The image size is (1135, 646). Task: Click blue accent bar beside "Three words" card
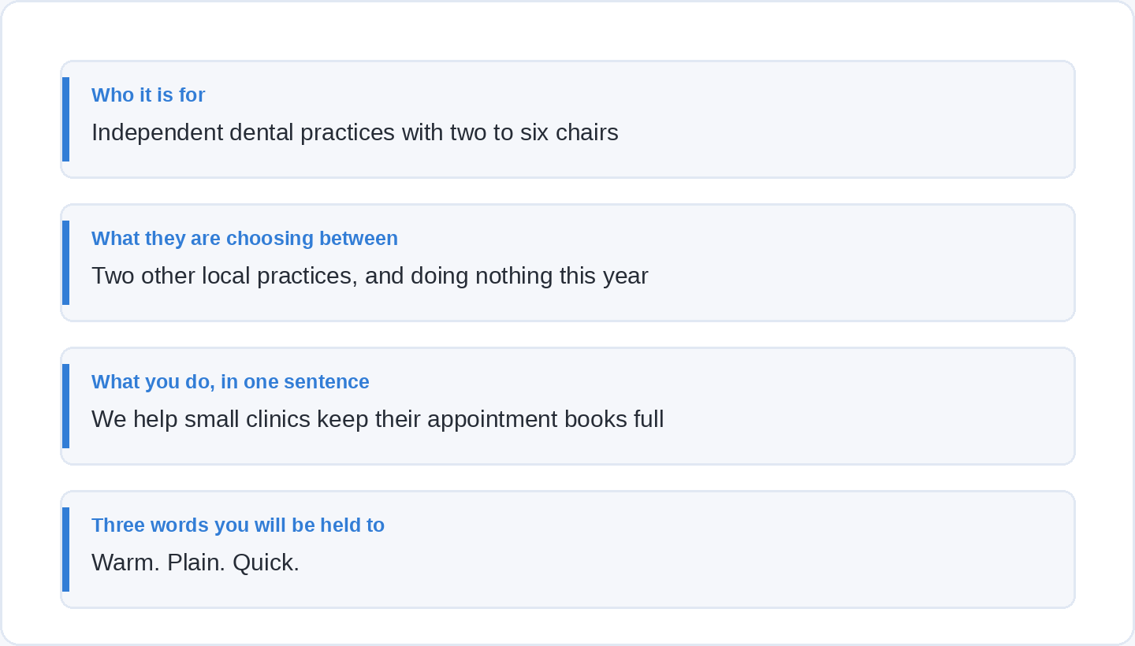66,549
